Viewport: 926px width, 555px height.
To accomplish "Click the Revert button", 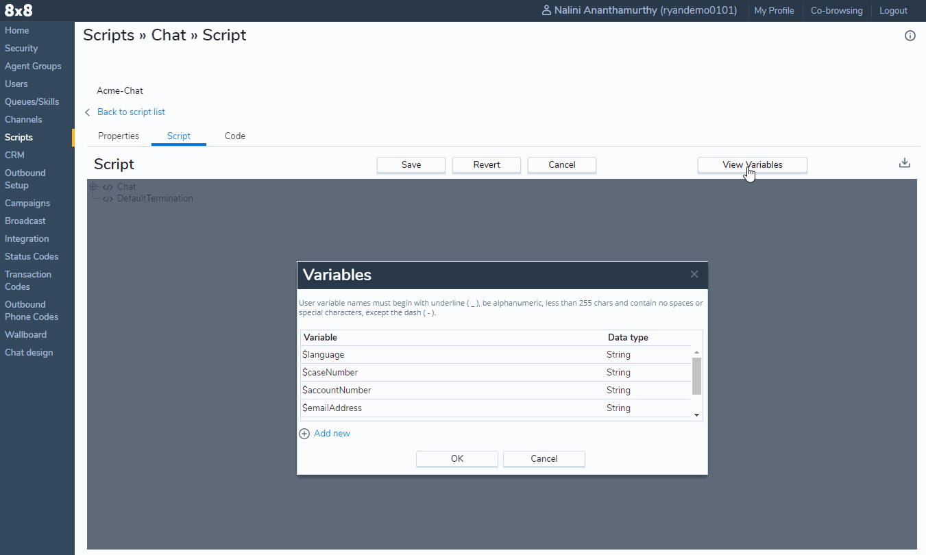I will pyautogui.click(x=487, y=164).
